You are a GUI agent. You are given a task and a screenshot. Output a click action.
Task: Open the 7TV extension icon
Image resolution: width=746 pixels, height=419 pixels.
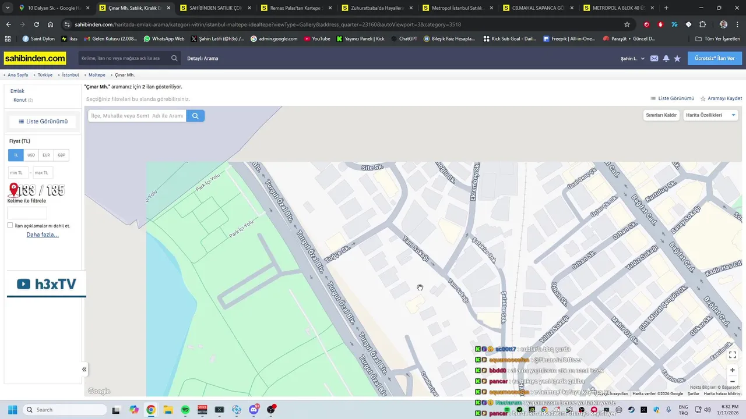click(674, 24)
